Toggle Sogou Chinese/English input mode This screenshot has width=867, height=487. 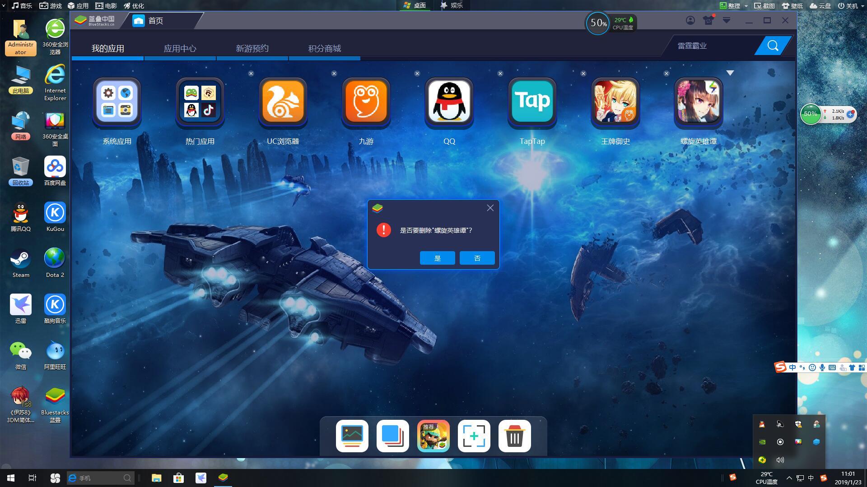792,368
